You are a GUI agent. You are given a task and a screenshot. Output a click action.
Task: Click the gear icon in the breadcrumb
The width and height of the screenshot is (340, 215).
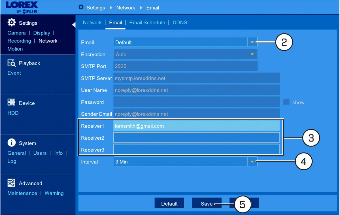(81, 7)
